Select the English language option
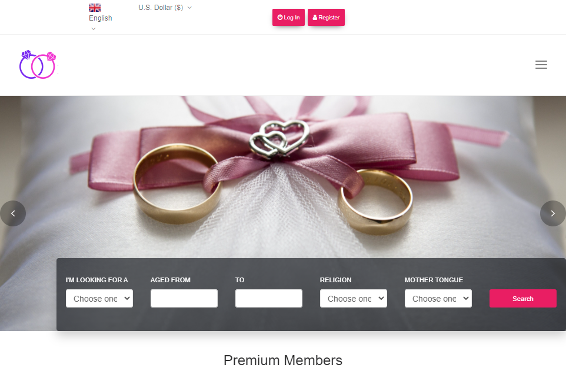The image size is (566, 391). point(101,18)
